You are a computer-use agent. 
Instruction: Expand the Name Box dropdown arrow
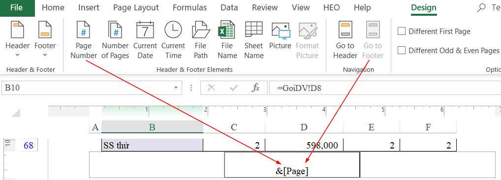[x=176, y=88]
